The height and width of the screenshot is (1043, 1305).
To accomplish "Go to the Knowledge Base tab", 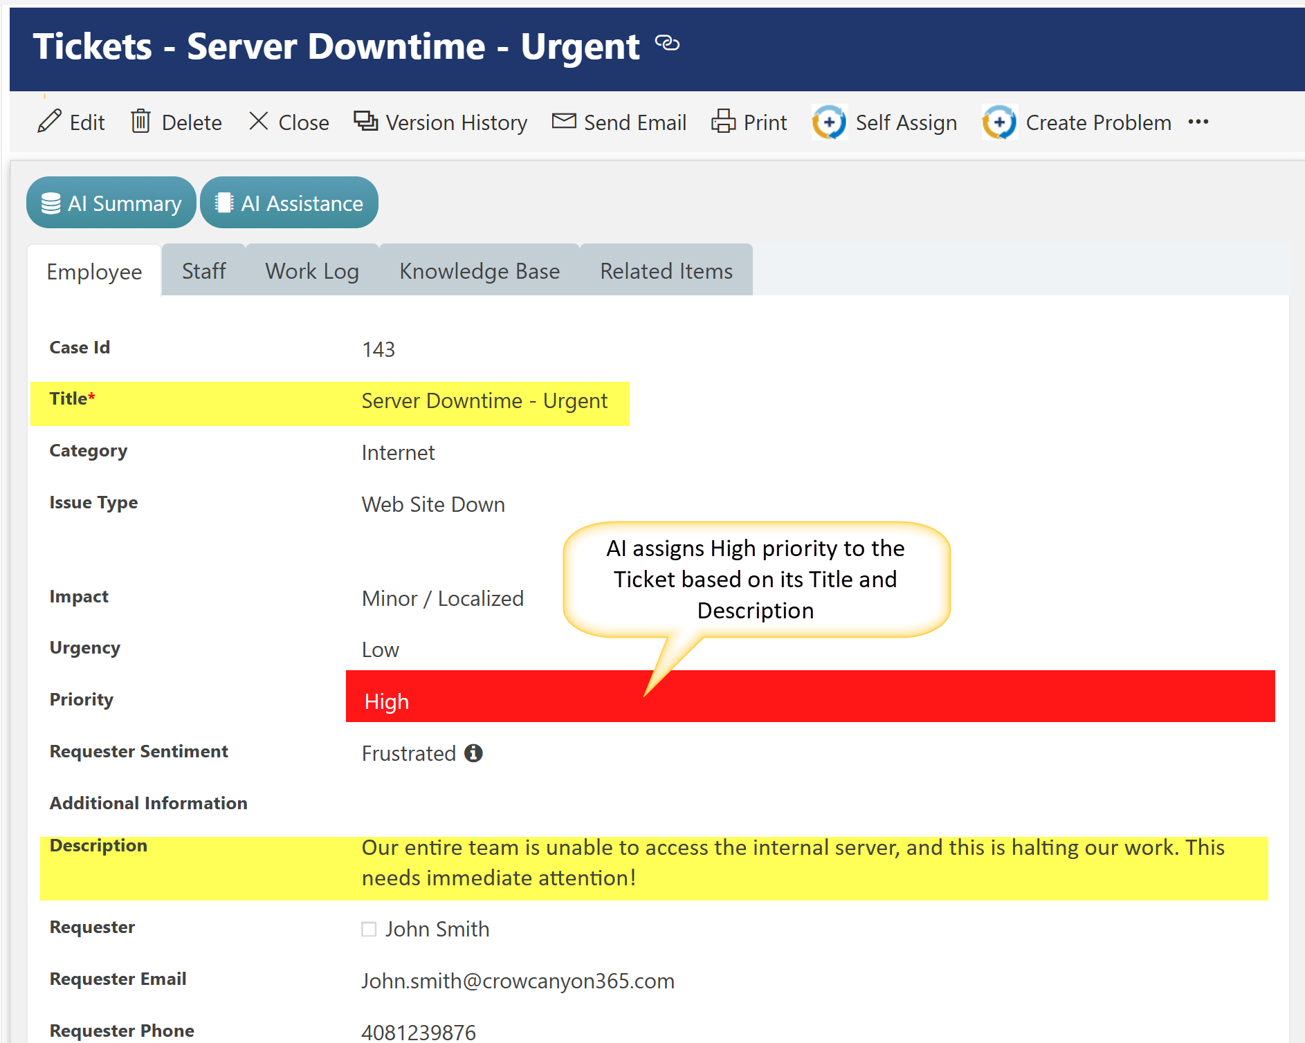I will [480, 271].
